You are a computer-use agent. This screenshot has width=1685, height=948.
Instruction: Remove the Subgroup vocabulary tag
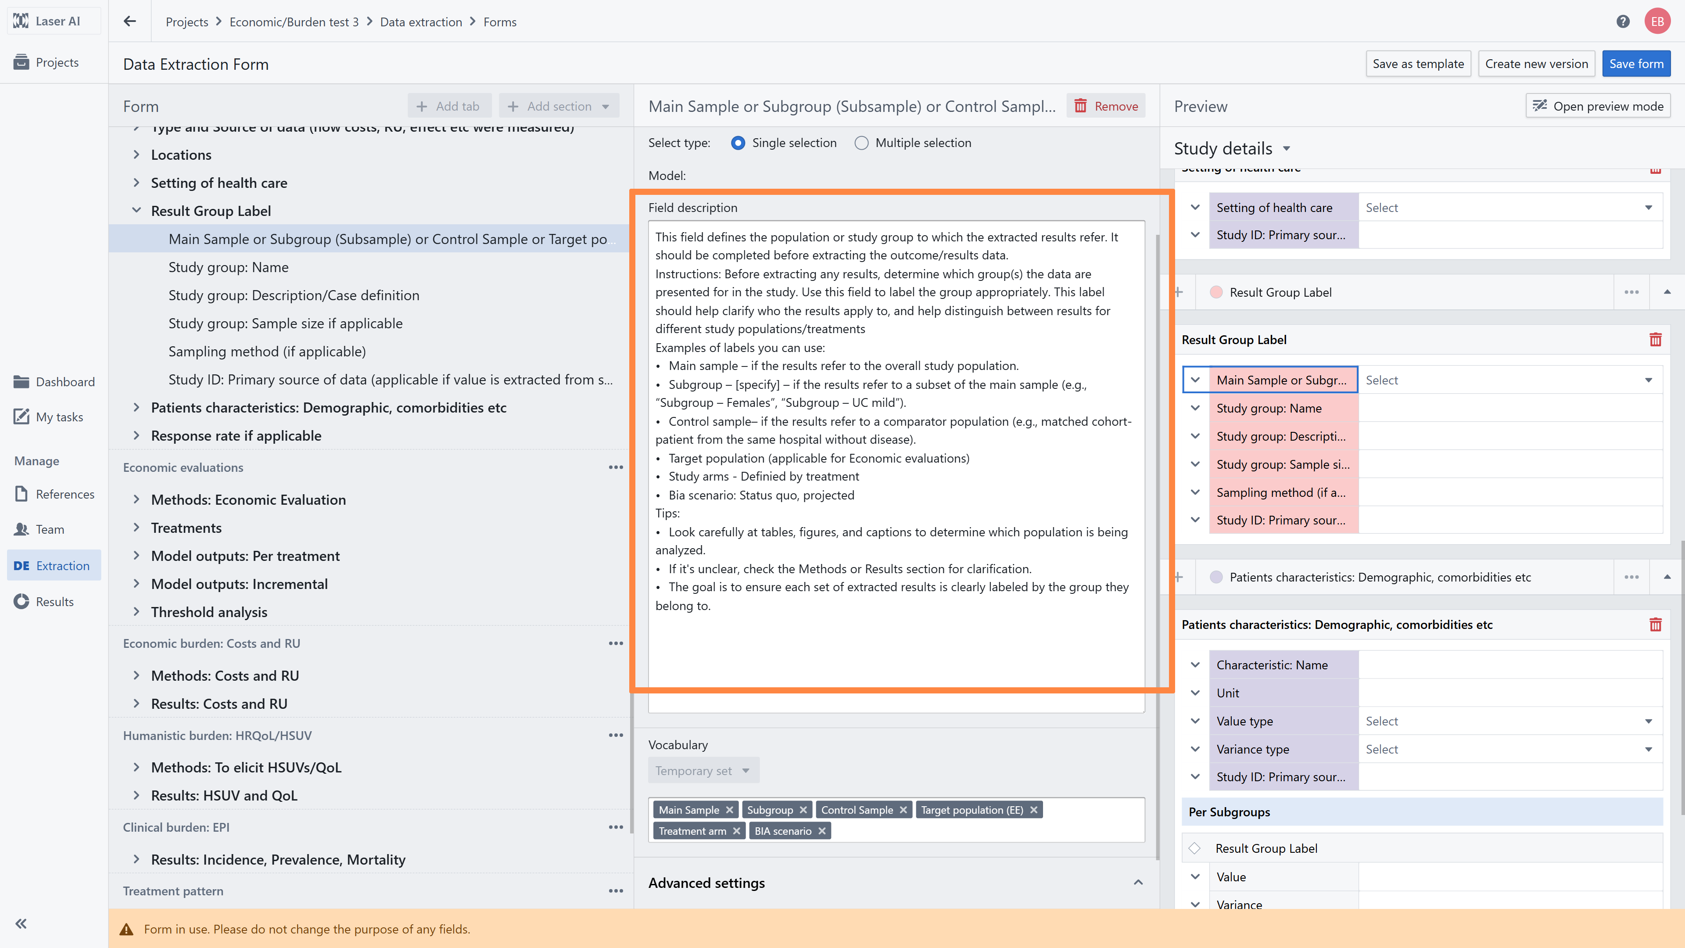(x=803, y=810)
